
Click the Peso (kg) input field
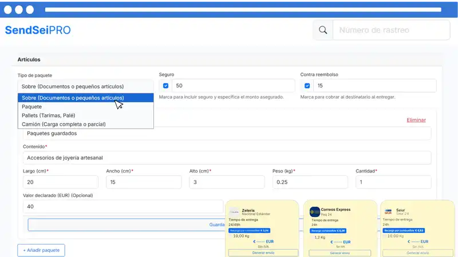pyautogui.click(x=310, y=182)
